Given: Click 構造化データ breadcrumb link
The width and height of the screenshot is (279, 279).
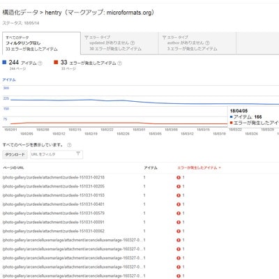Looking at the screenshot, I should [x=20, y=13].
